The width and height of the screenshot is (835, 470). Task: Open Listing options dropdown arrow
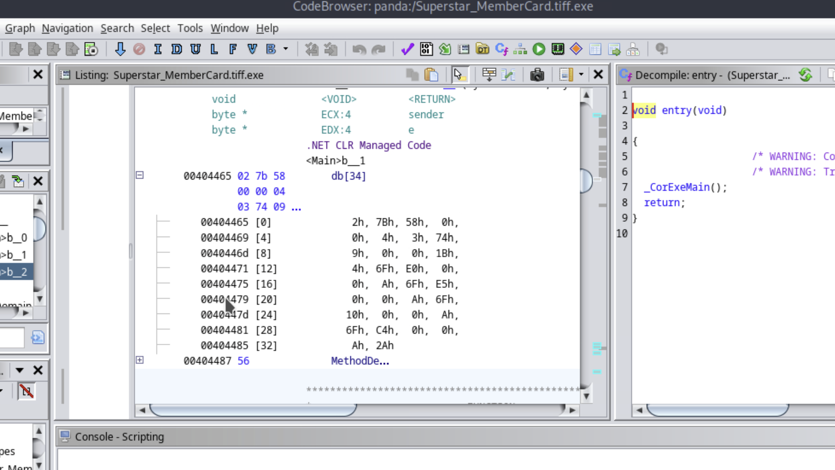(581, 75)
